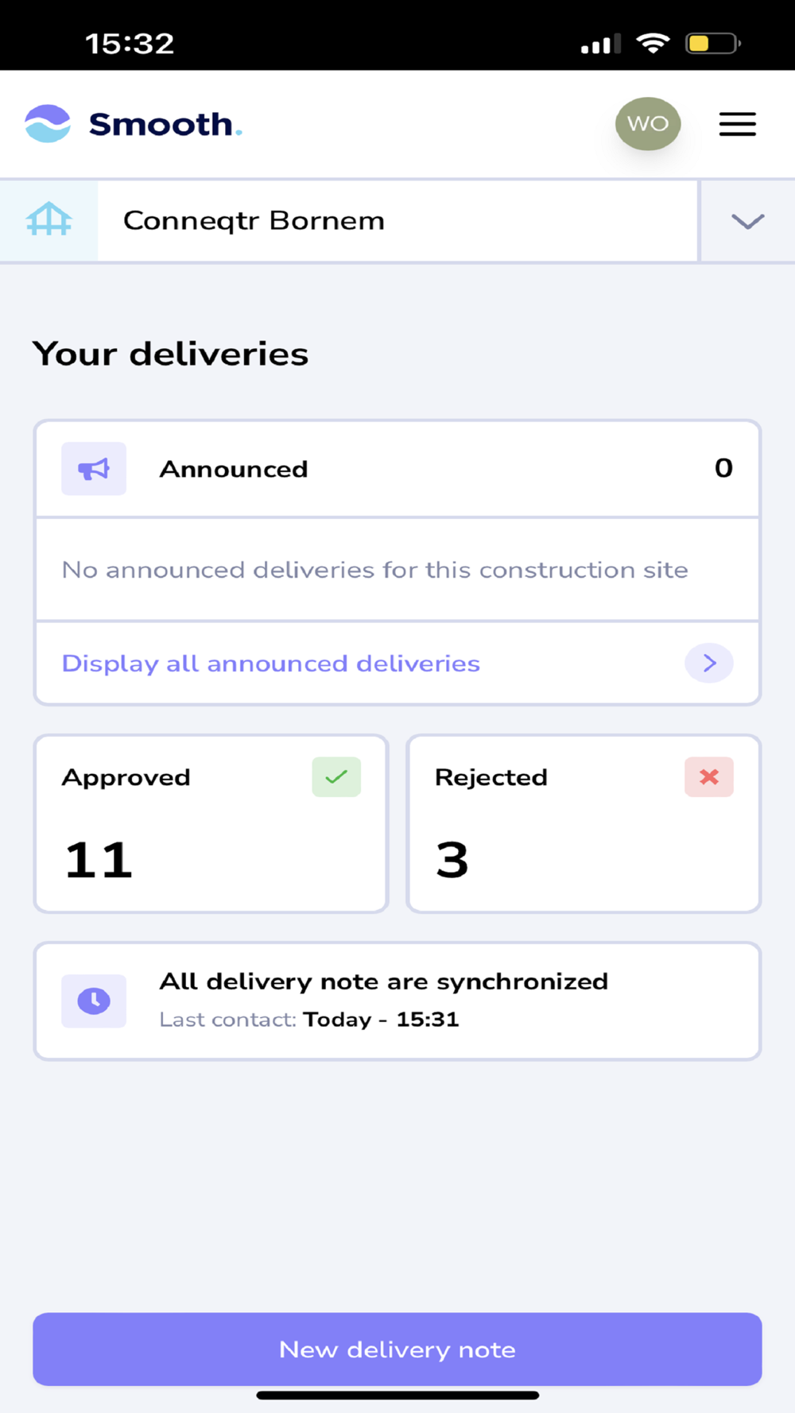Tap the clock synchronization icon
The width and height of the screenshot is (795, 1413).
94,1001
